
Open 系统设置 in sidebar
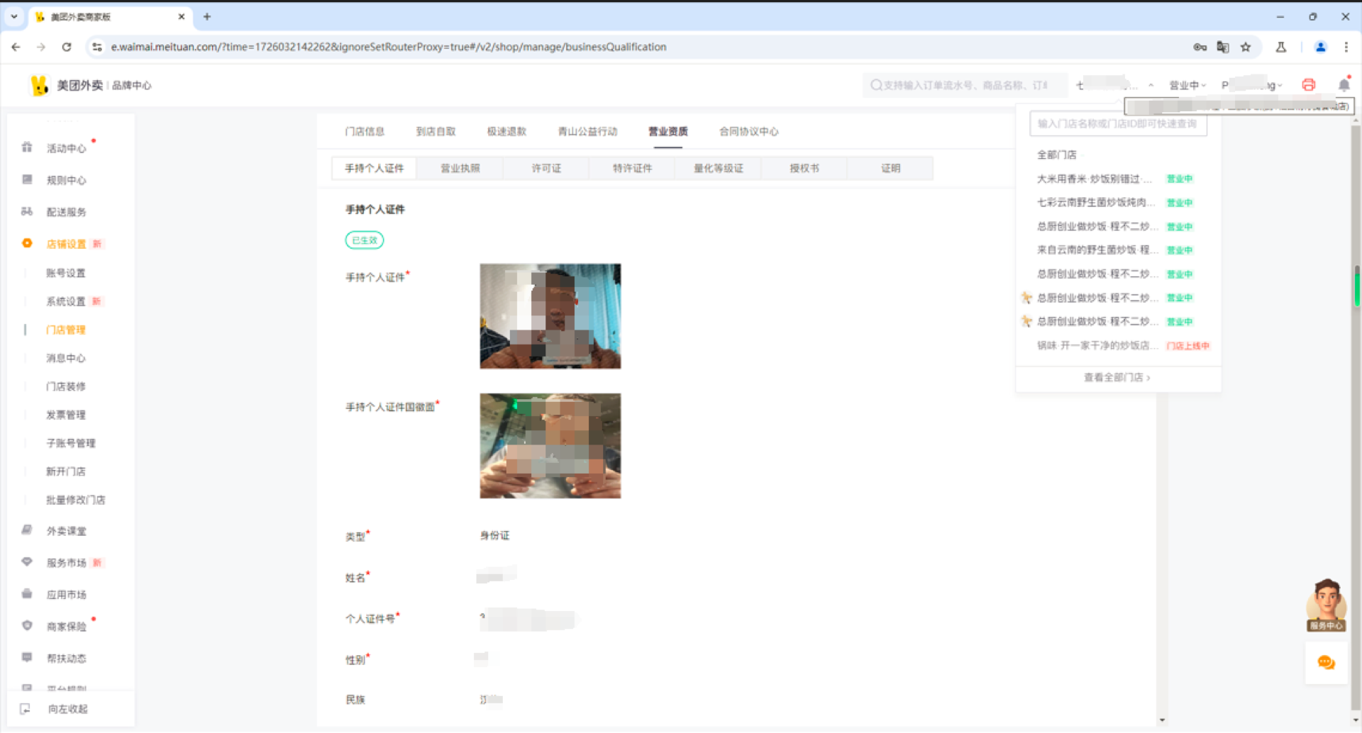(x=66, y=301)
